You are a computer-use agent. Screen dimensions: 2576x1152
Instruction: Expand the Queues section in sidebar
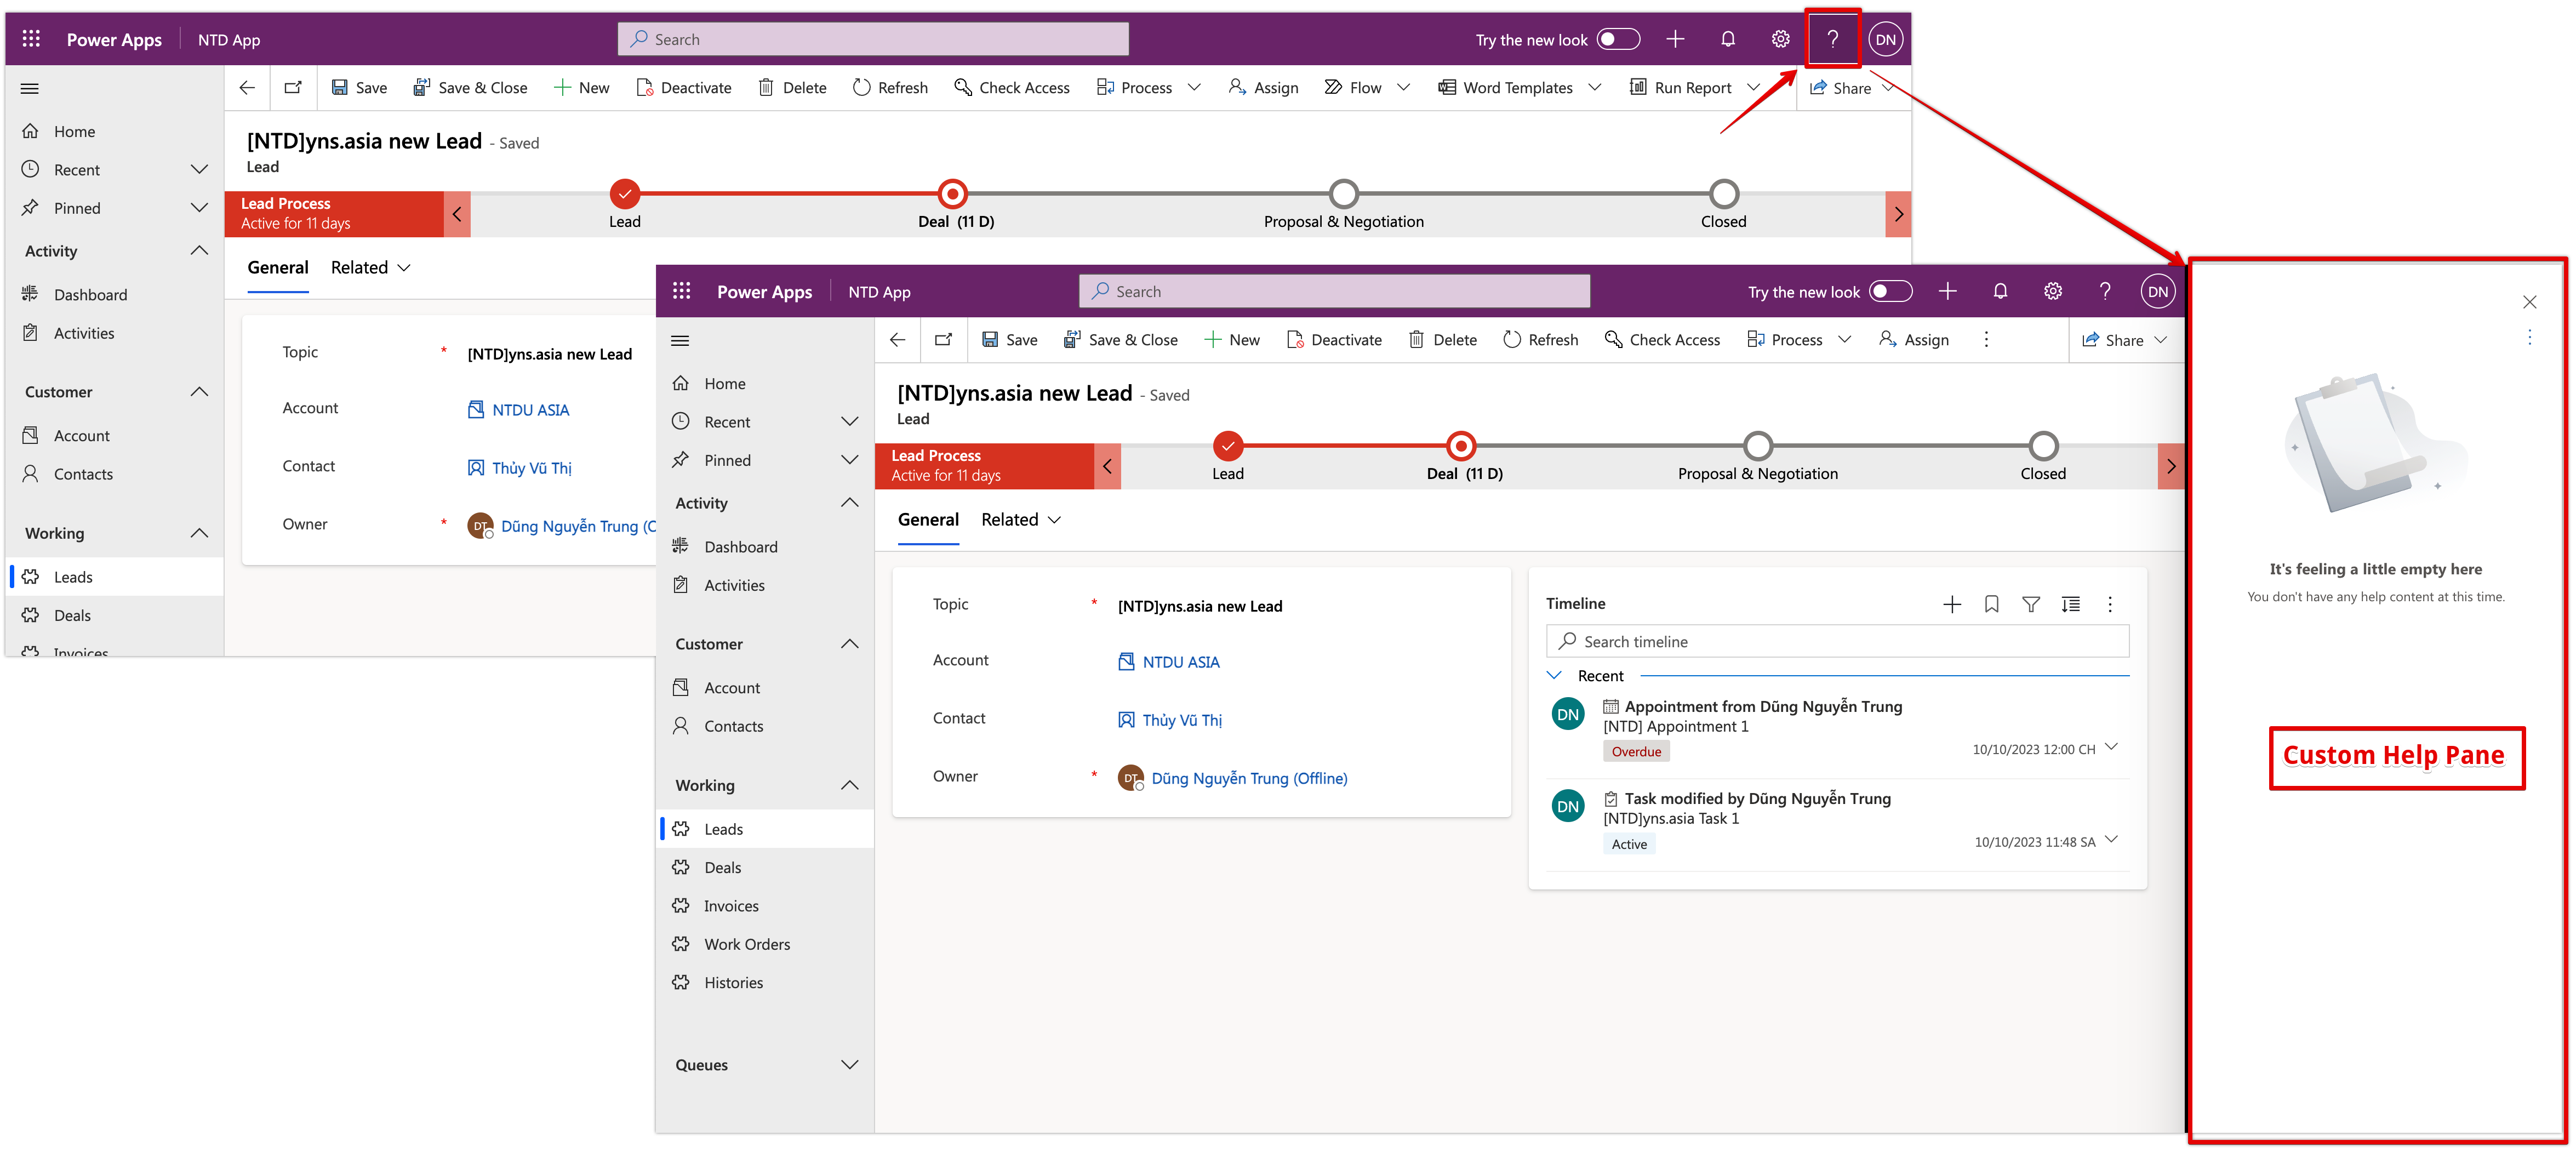click(x=849, y=1064)
